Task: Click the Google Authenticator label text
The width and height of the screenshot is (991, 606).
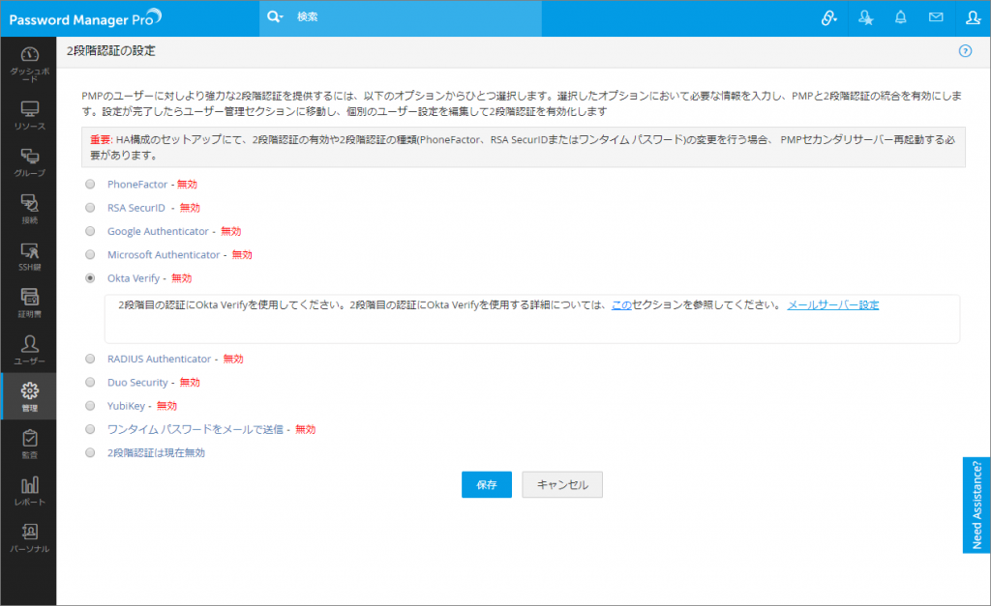Action: pyautogui.click(x=158, y=231)
